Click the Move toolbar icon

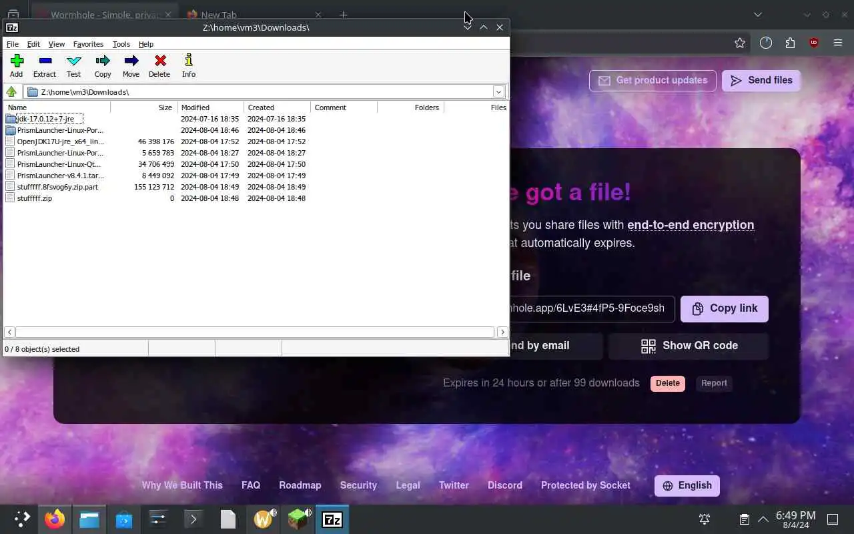pos(131,65)
